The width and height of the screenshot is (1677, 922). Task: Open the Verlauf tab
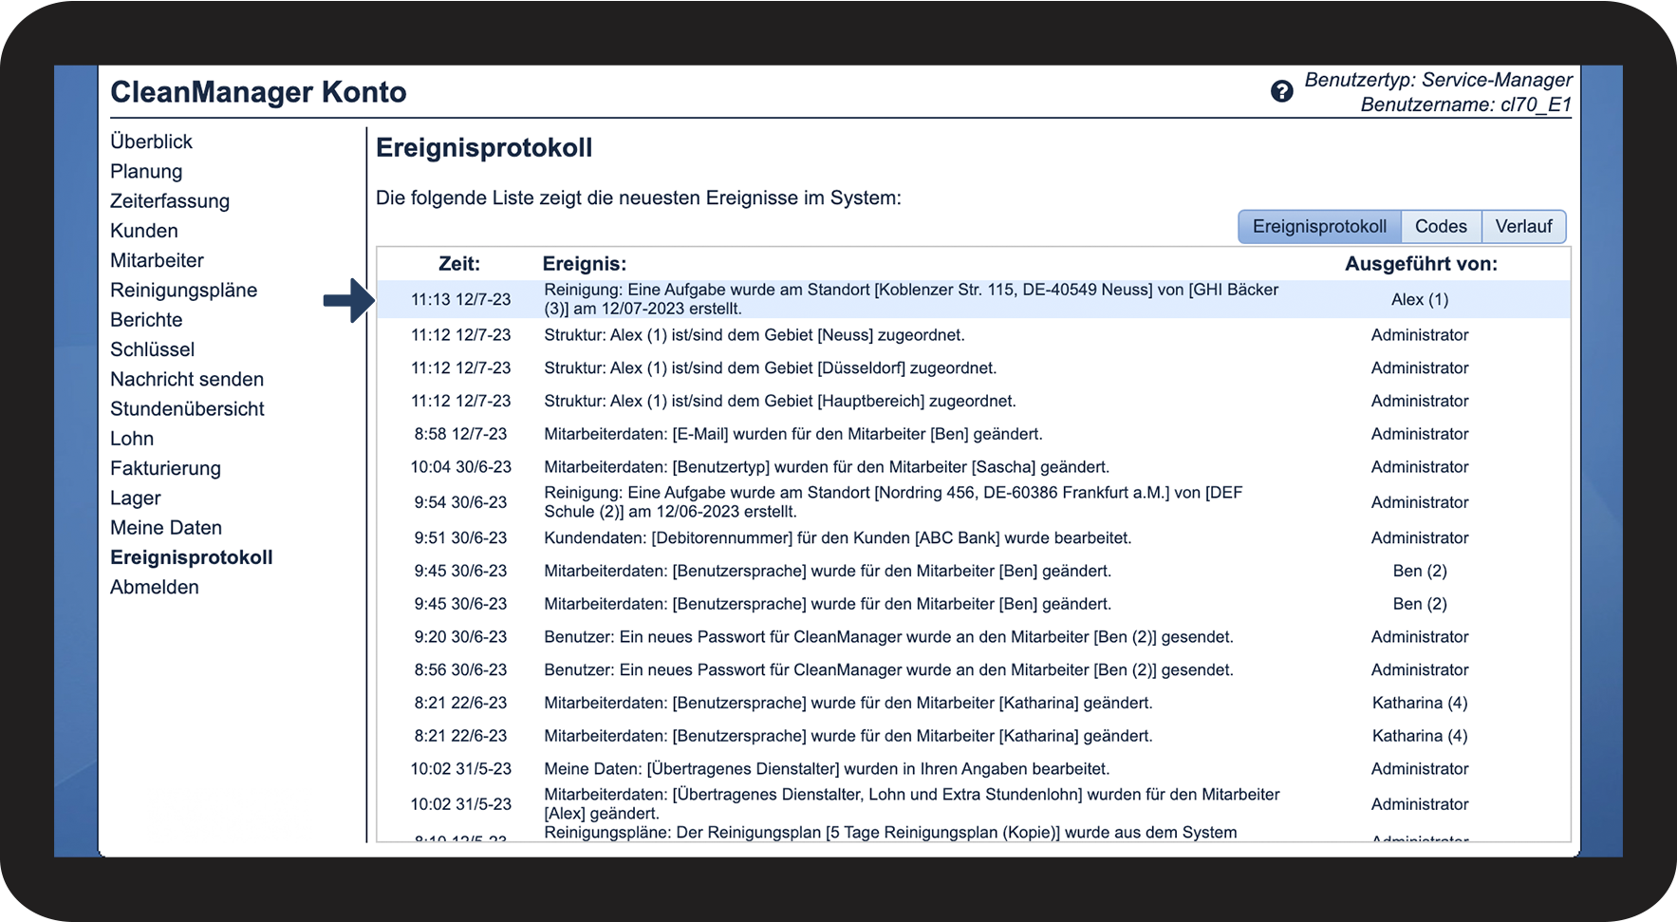click(x=1523, y=227)
